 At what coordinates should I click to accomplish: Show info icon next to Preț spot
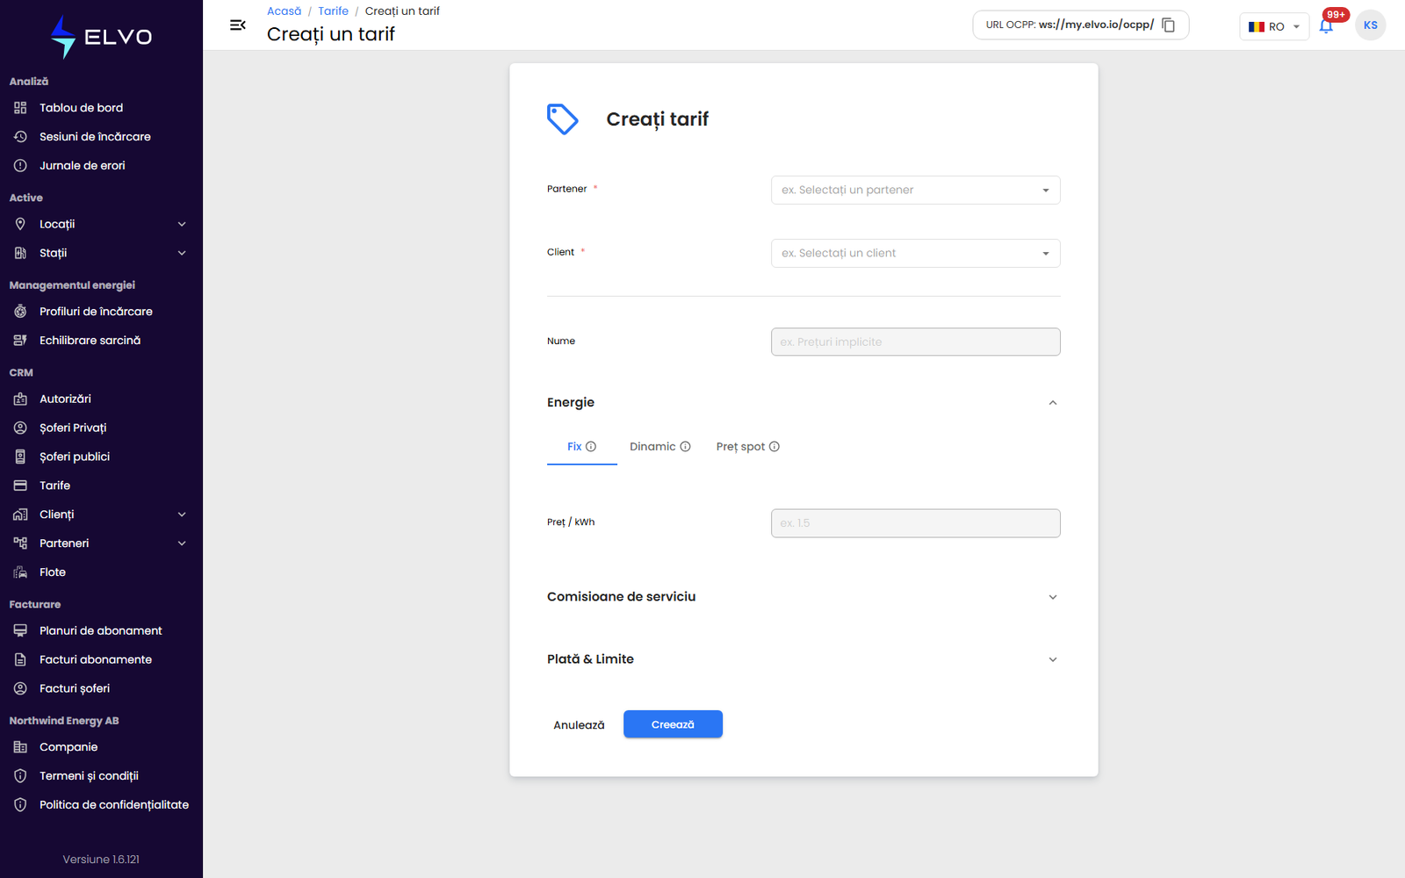[775, 447]
